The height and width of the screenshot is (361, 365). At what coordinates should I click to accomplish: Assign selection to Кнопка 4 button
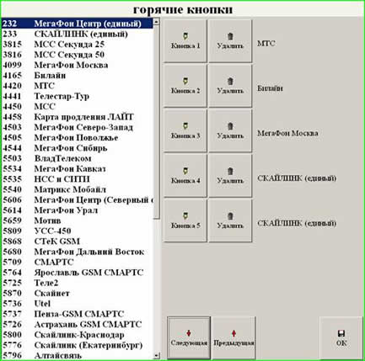pyautogui.click(x=185, y=176)
